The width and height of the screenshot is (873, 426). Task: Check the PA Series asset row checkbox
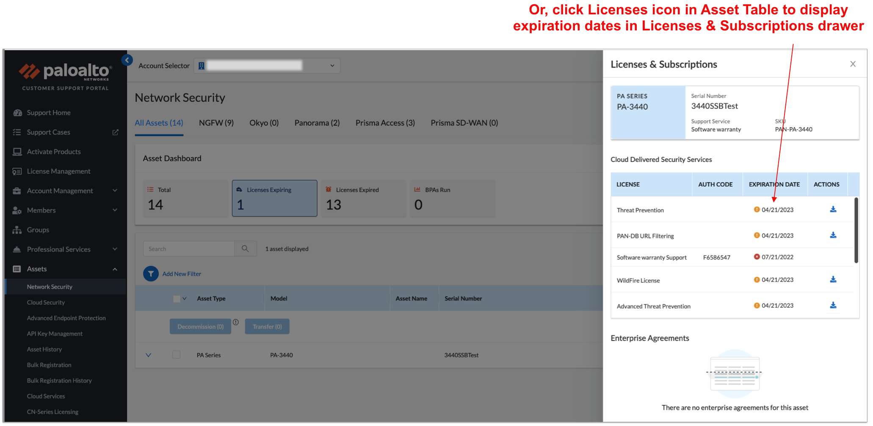click(176, 355)
